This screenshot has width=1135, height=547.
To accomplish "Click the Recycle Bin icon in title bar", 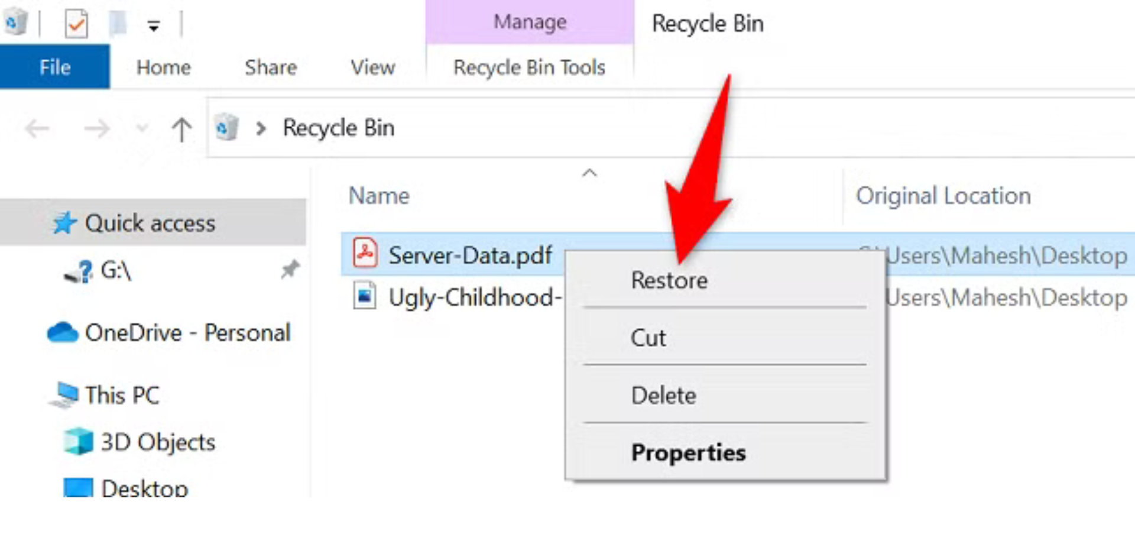I will click(x=16, y=22).
